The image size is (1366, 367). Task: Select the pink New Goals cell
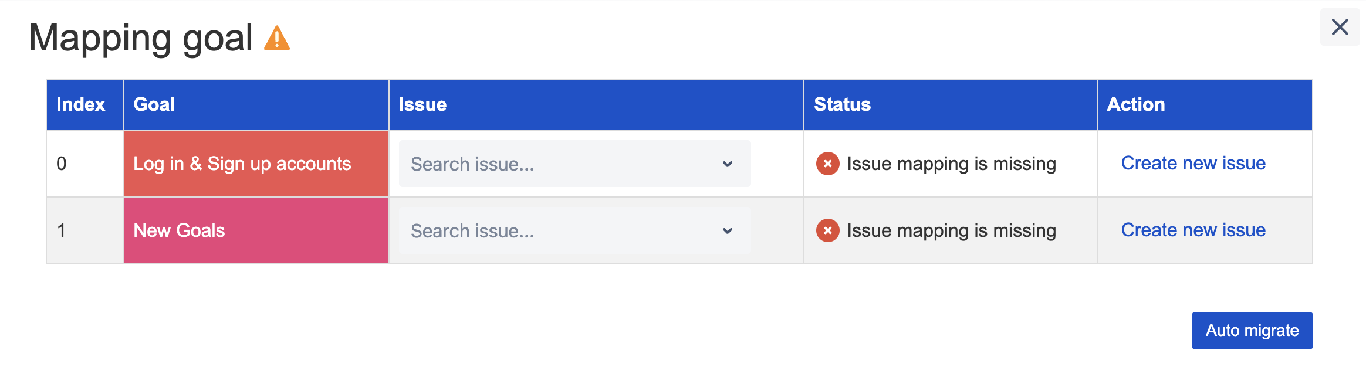(x=256, y=230)
